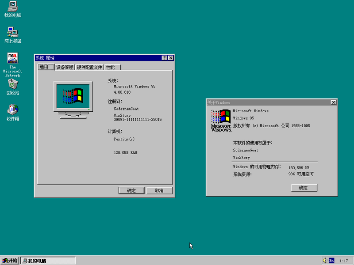Switch to the 性能 tab
The image size is (354, 265).
(x=110, y=68)
